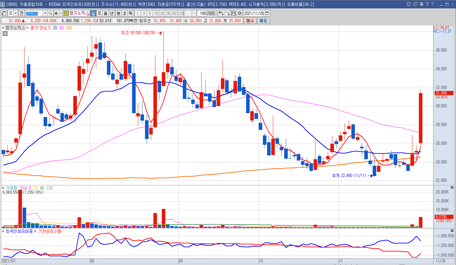Viewport: 456px width, 265px height.
Task: Click the 최저 22,450 (11/11) low label
Action: click(x=350, y=176)
